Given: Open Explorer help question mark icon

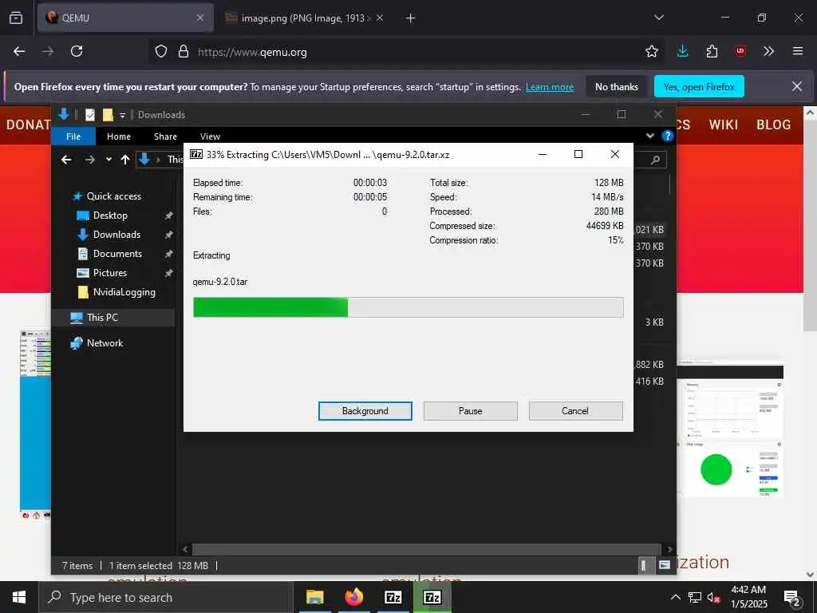Looking at the screenshot, I should point(667,136).
